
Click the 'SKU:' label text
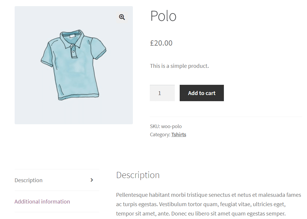tap(155, 126)
